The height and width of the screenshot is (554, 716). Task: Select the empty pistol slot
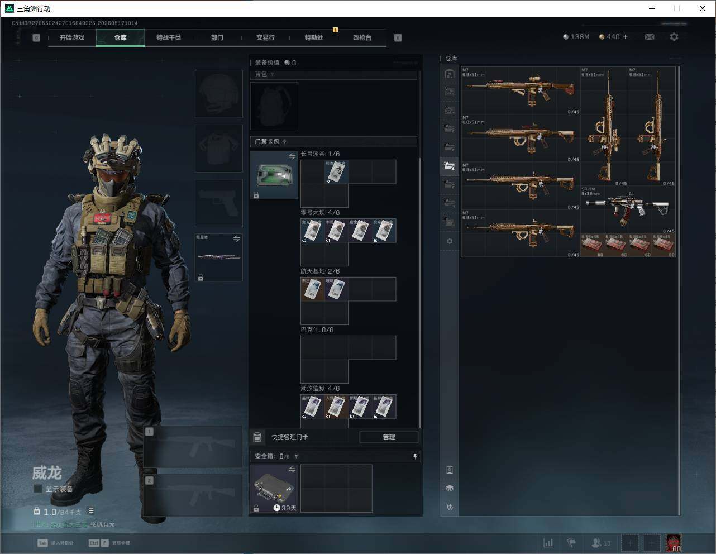[x=218, y=203]
